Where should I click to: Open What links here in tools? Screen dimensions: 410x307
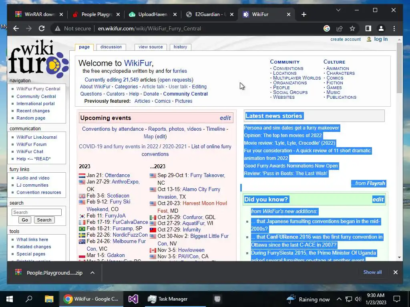[32, 239]
